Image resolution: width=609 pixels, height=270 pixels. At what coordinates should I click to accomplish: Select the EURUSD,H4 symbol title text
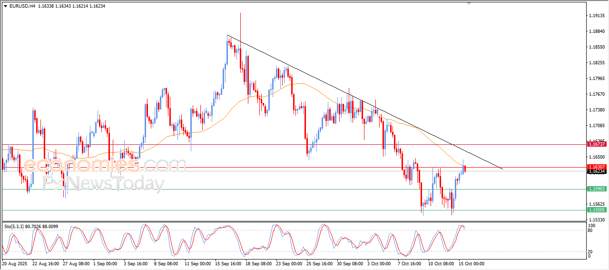tap(22, 6)
